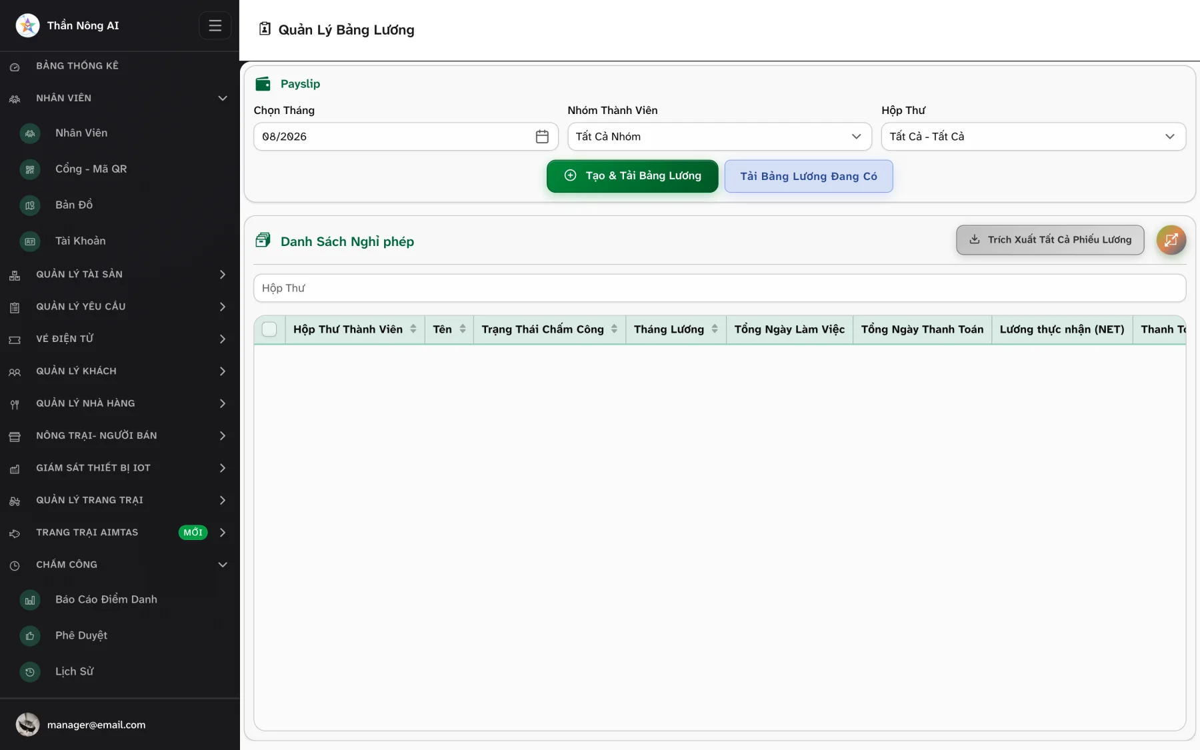
Task: Click the Cổng - Mã QR icon
Action: point(30,169)
